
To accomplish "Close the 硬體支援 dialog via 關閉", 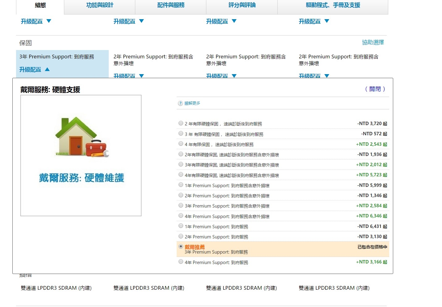I will pos(375,89).
